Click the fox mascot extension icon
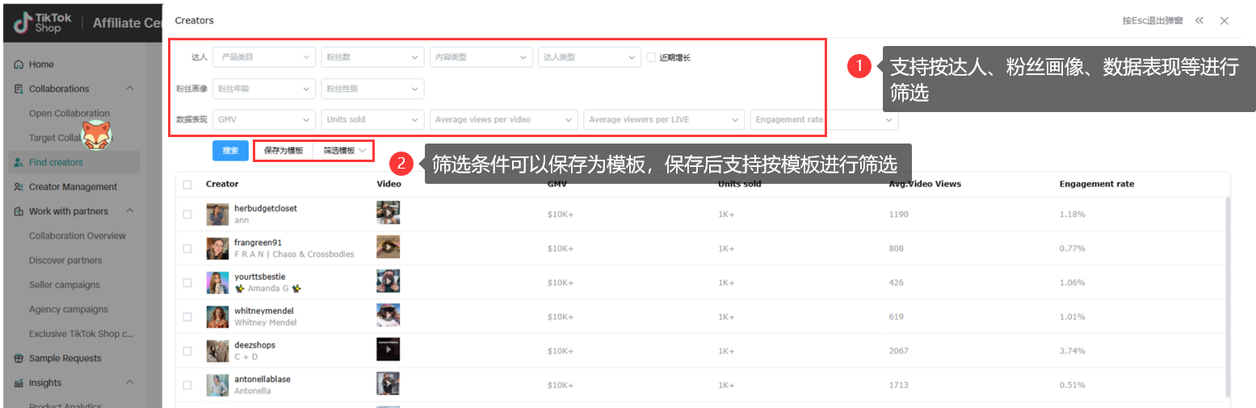The image size is (1256, 408). (x=95, y=134)
